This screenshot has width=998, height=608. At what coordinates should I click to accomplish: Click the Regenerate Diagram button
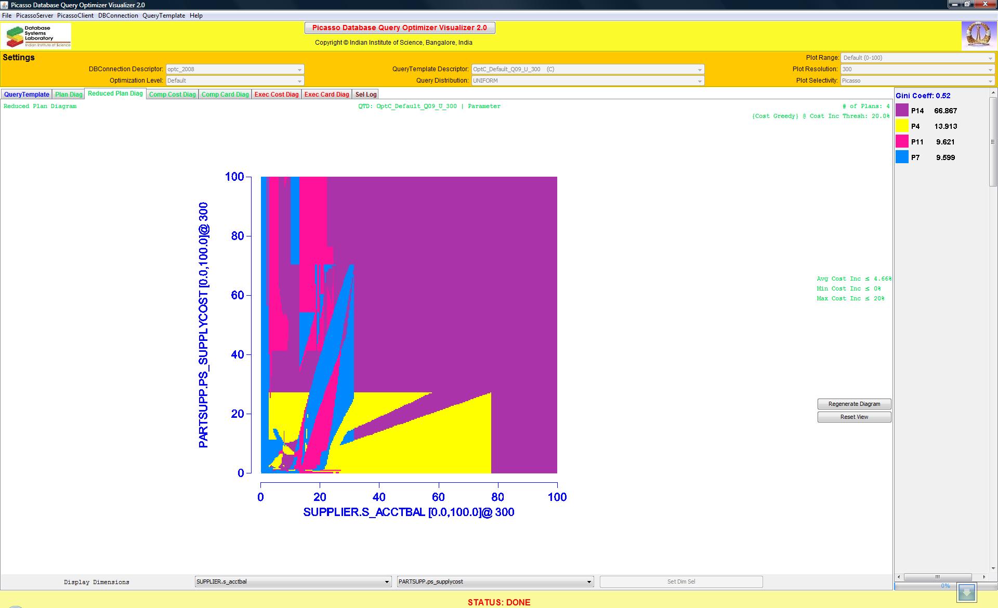point(854,404)
